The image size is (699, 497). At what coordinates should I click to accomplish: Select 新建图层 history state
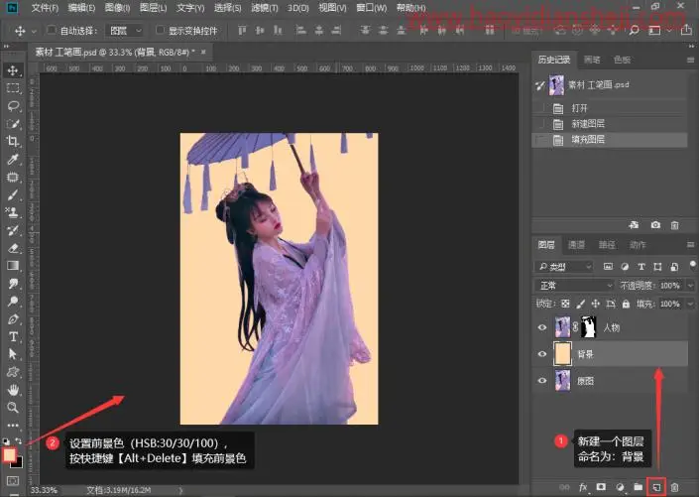pyautogui.click(x=610, y=124)
